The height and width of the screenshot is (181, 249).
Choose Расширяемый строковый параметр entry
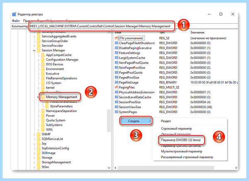[187, 157]
